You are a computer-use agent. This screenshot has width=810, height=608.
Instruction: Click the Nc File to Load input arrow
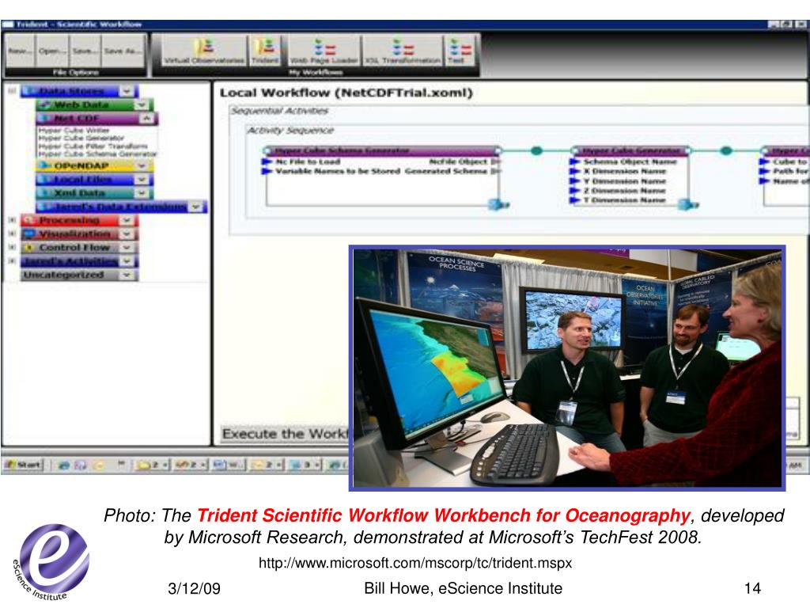267,161
